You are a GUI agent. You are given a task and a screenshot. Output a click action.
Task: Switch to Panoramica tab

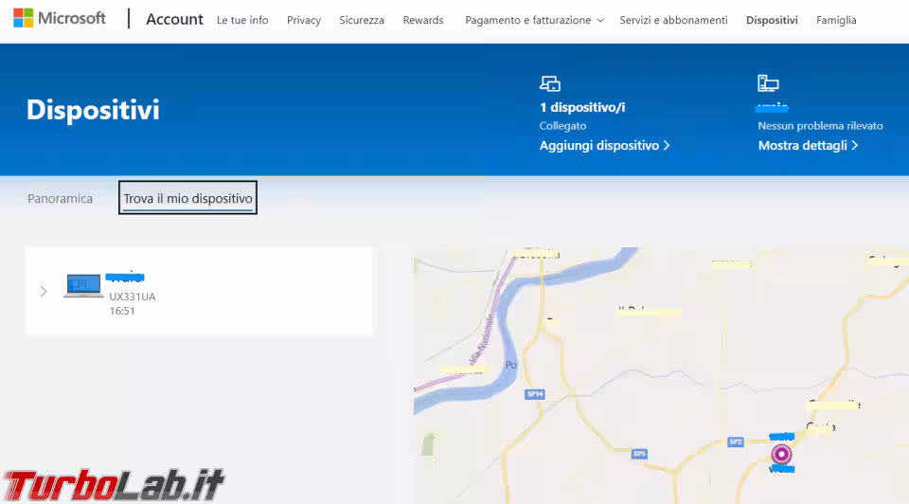click(60, 199)
